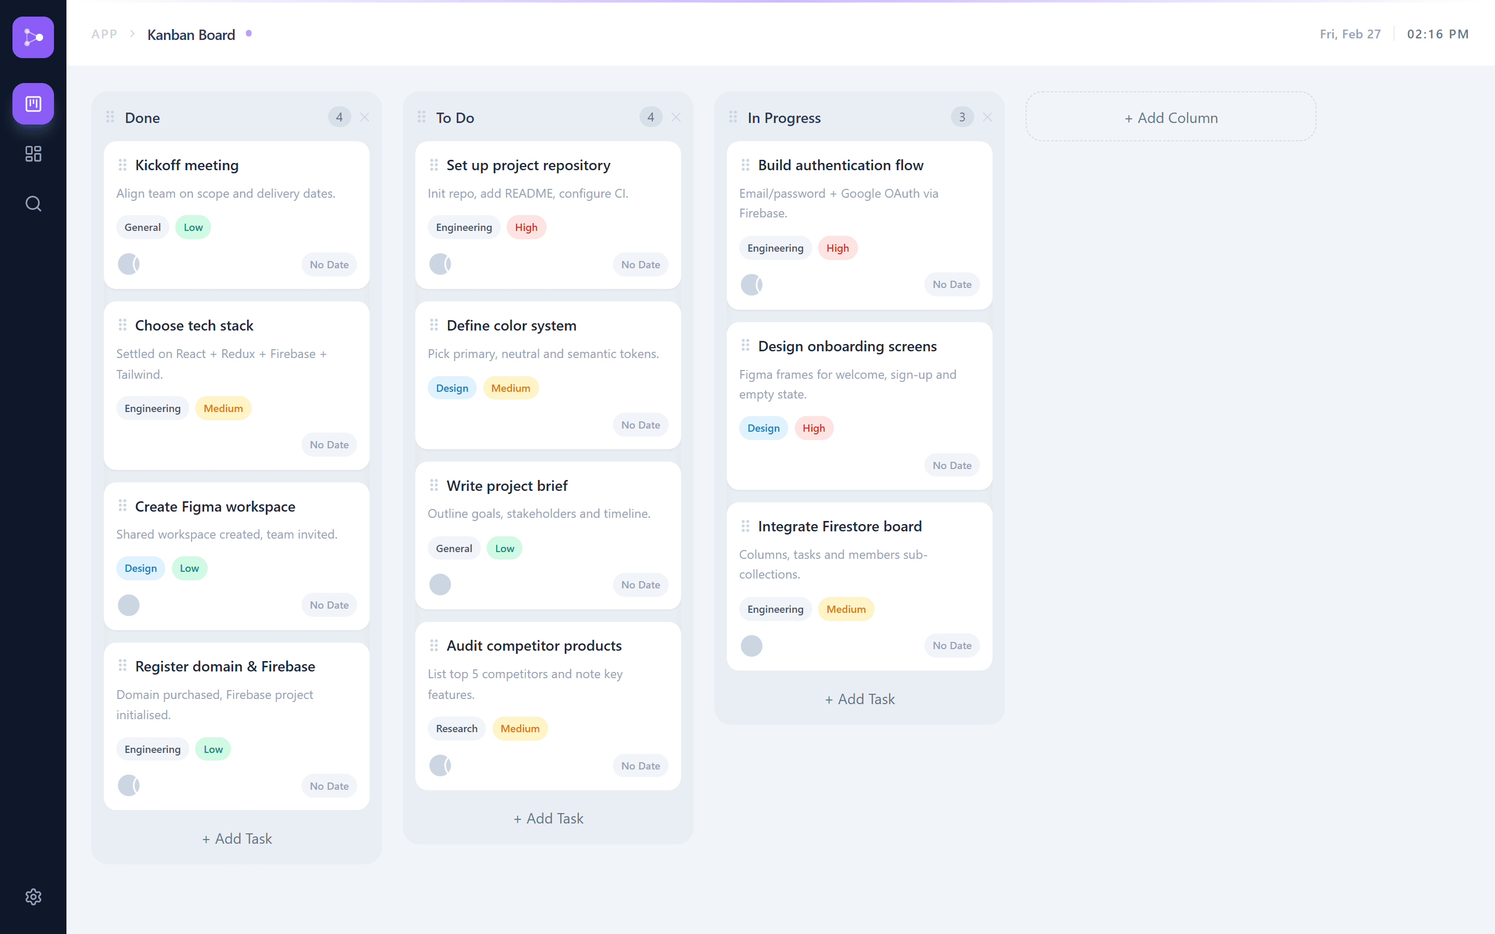This screenshot has width=1495, height=934.
Task: Click drag handle on Set up project repository card
Action: tap(433, 165)
